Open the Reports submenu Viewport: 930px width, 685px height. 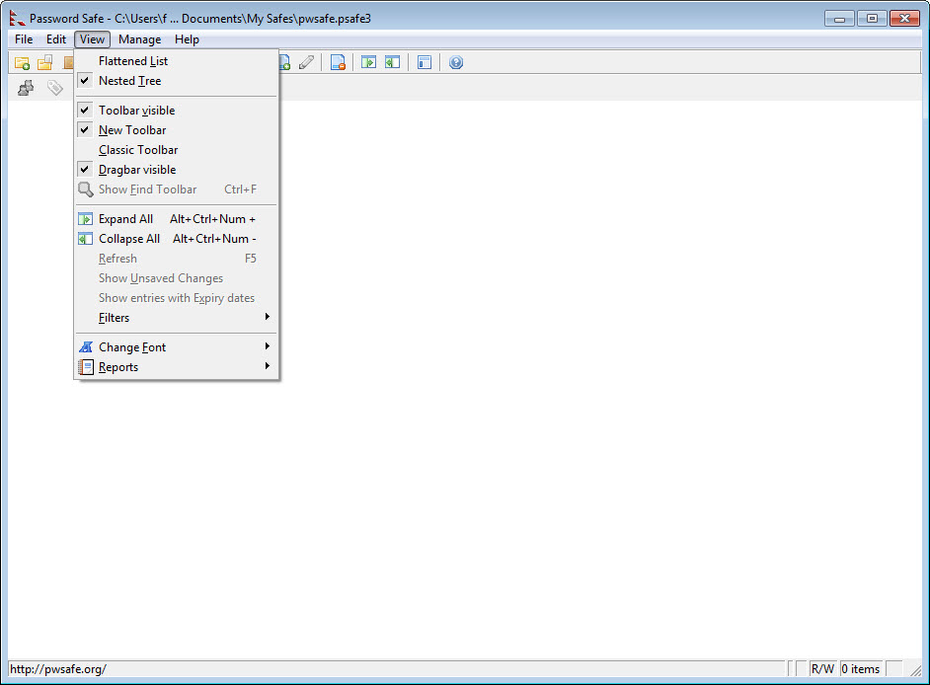(177, 367)
